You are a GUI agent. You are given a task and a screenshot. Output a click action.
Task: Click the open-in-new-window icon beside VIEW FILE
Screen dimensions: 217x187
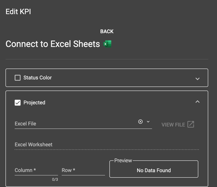pos(191,124)
